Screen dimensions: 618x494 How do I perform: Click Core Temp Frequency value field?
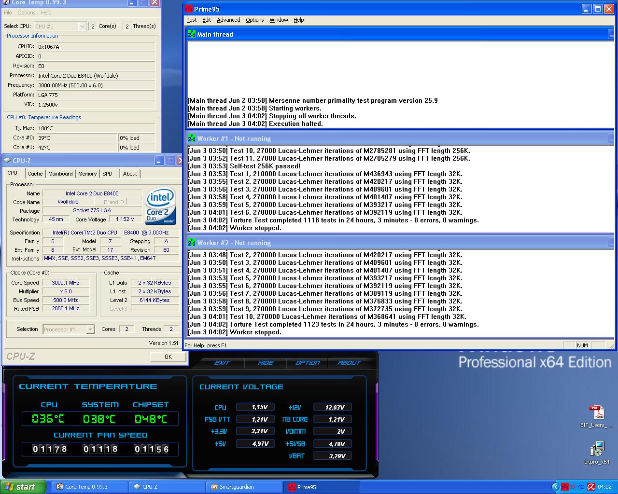[96, 85]
